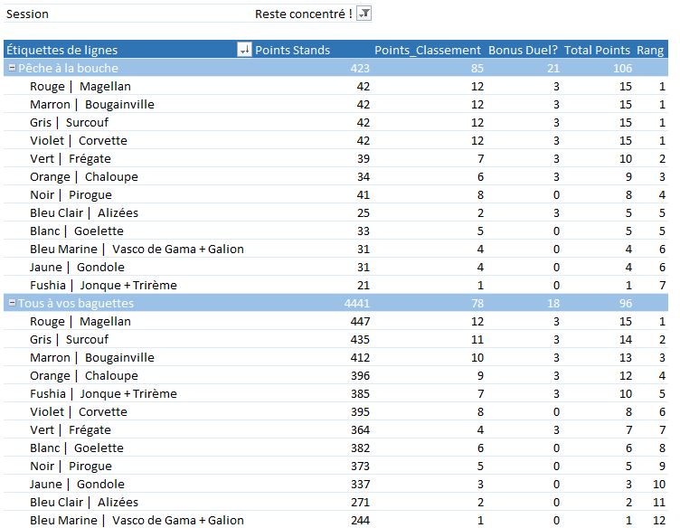Screen dimensions: 680x528
Task: Click the 423 Points Stands subtotal cell
Action: point(358,68)
